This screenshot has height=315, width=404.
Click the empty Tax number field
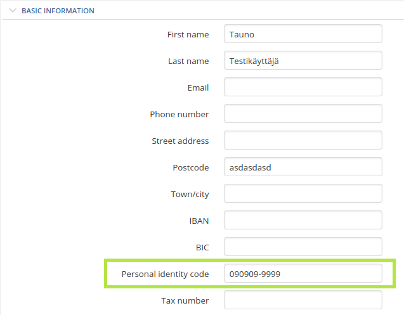coord(303,300)
